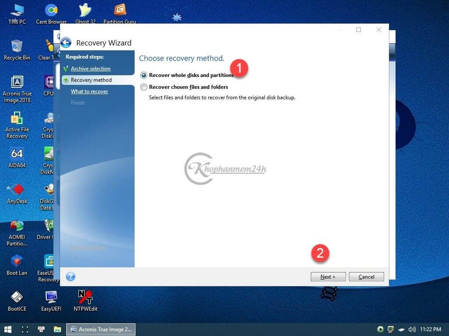Open the help question mark icon
449x336 pixels.
[x=71, y=276]
